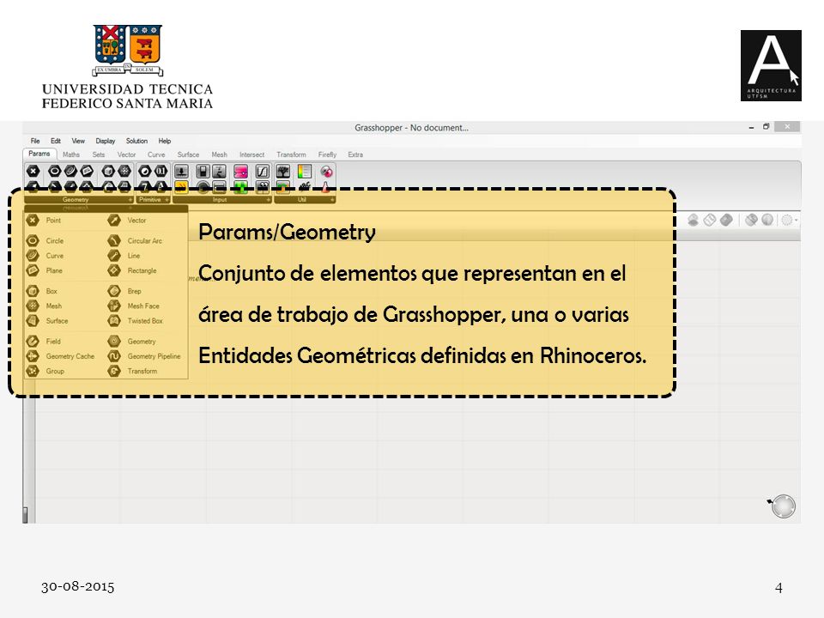824x618 pixels.
Task: Click the half-filled circle Primitive icon
Action: click(x=144, y=171)
